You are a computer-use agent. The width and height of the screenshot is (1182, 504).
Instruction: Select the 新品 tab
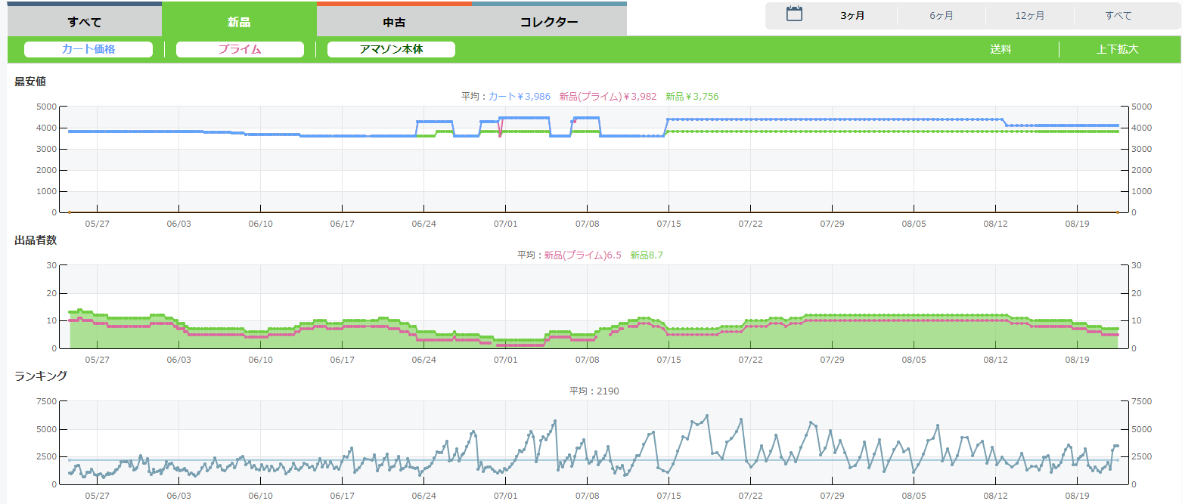point(239,22)
